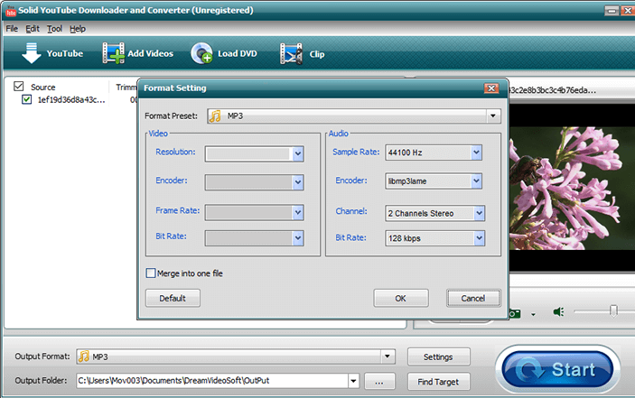The height and width of the screenshot is (398, 635).
Task: Click the large Start button
Action: click(x=557, y=369)
